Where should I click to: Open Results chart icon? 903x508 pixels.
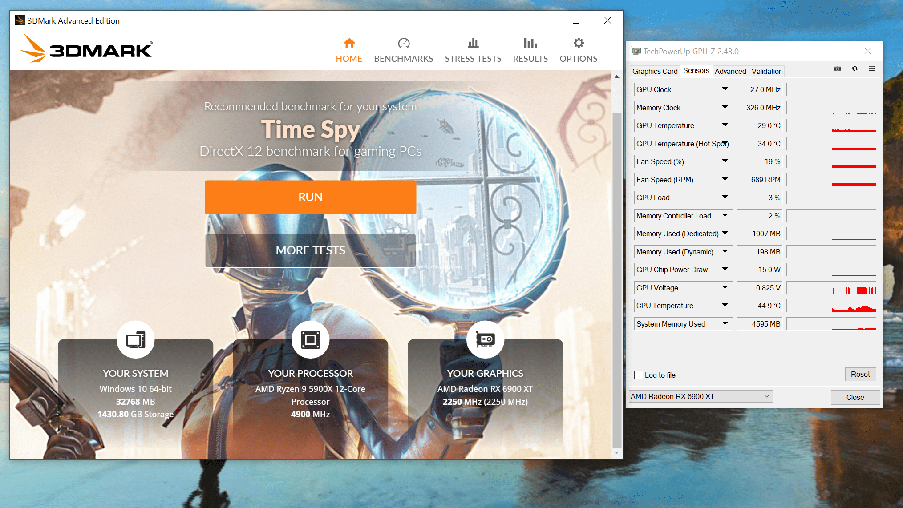point(530,43)
